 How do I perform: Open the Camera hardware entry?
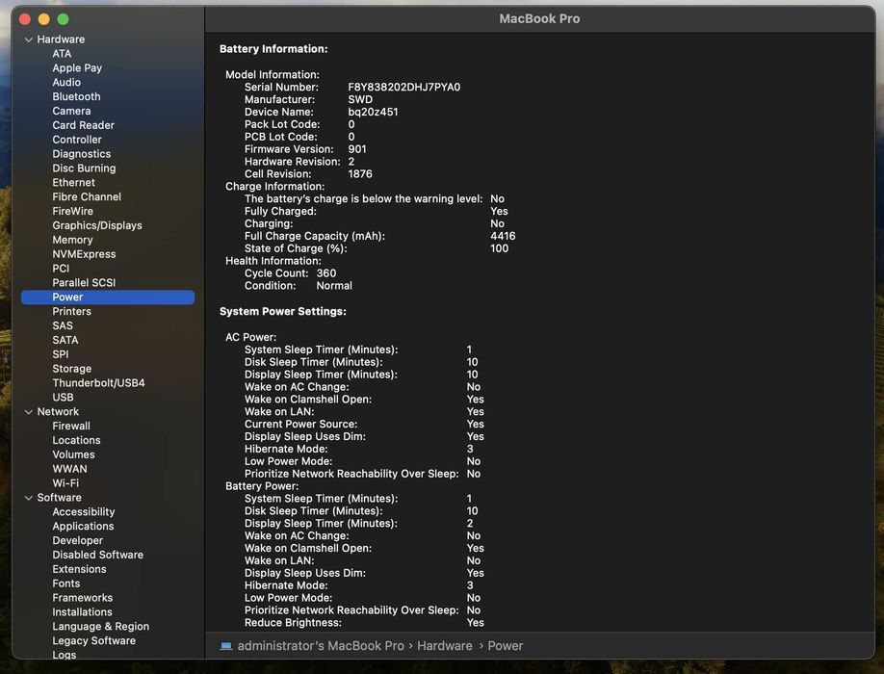pyautogui.click(x=71, y=111)
